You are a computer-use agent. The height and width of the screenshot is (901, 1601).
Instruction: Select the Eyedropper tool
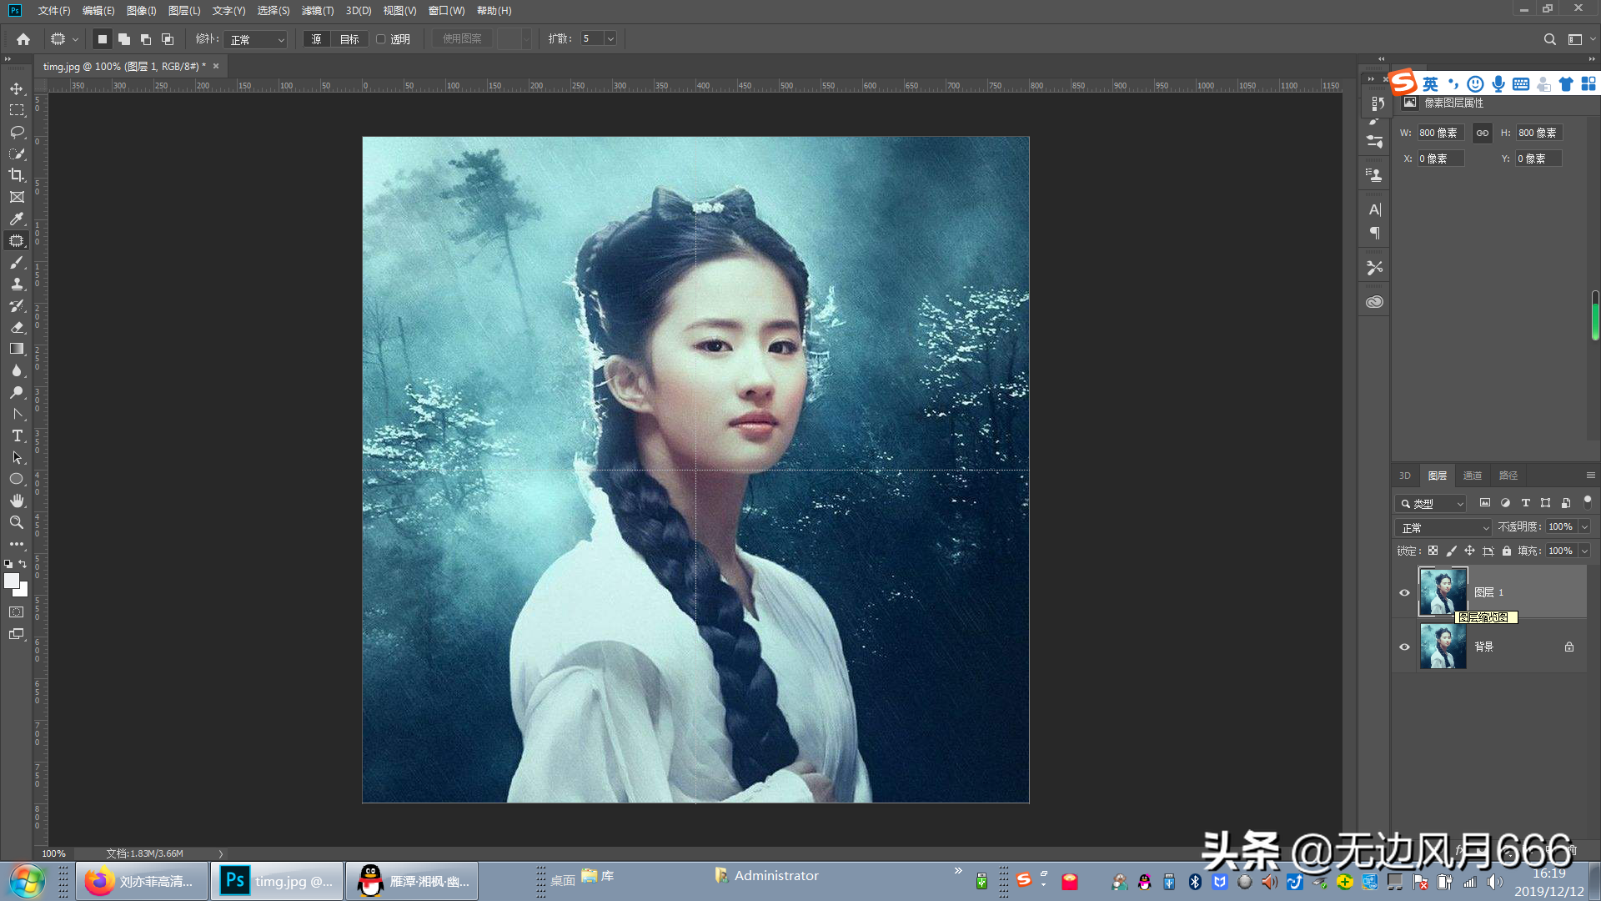(x=17, y=219)
